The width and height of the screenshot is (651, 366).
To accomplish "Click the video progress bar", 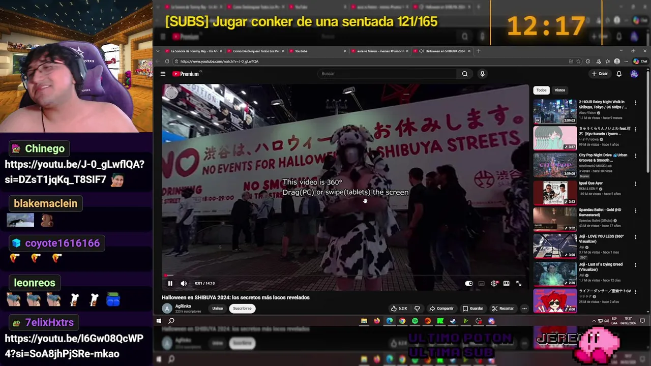I will pos(345,276).
